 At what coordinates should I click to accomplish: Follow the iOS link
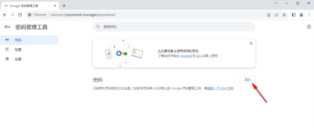coord(199,56)
